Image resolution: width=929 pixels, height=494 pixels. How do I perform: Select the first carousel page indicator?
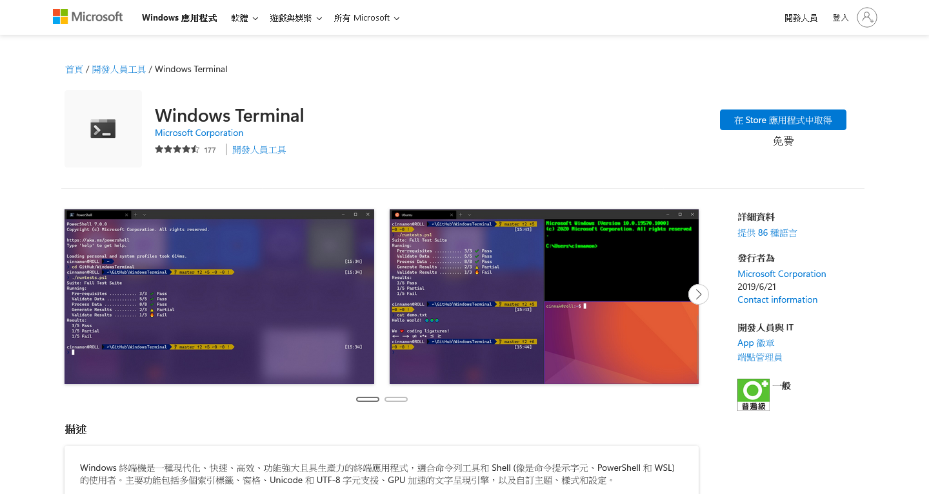tap(368, 399)
